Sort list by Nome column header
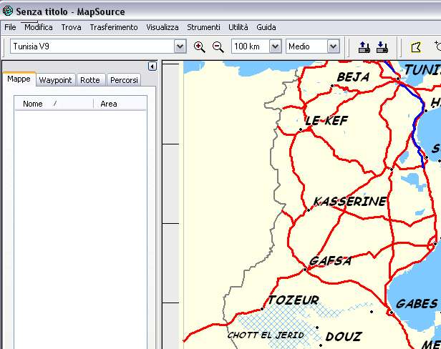Screen dimensions: 441x349 [54, 104]
